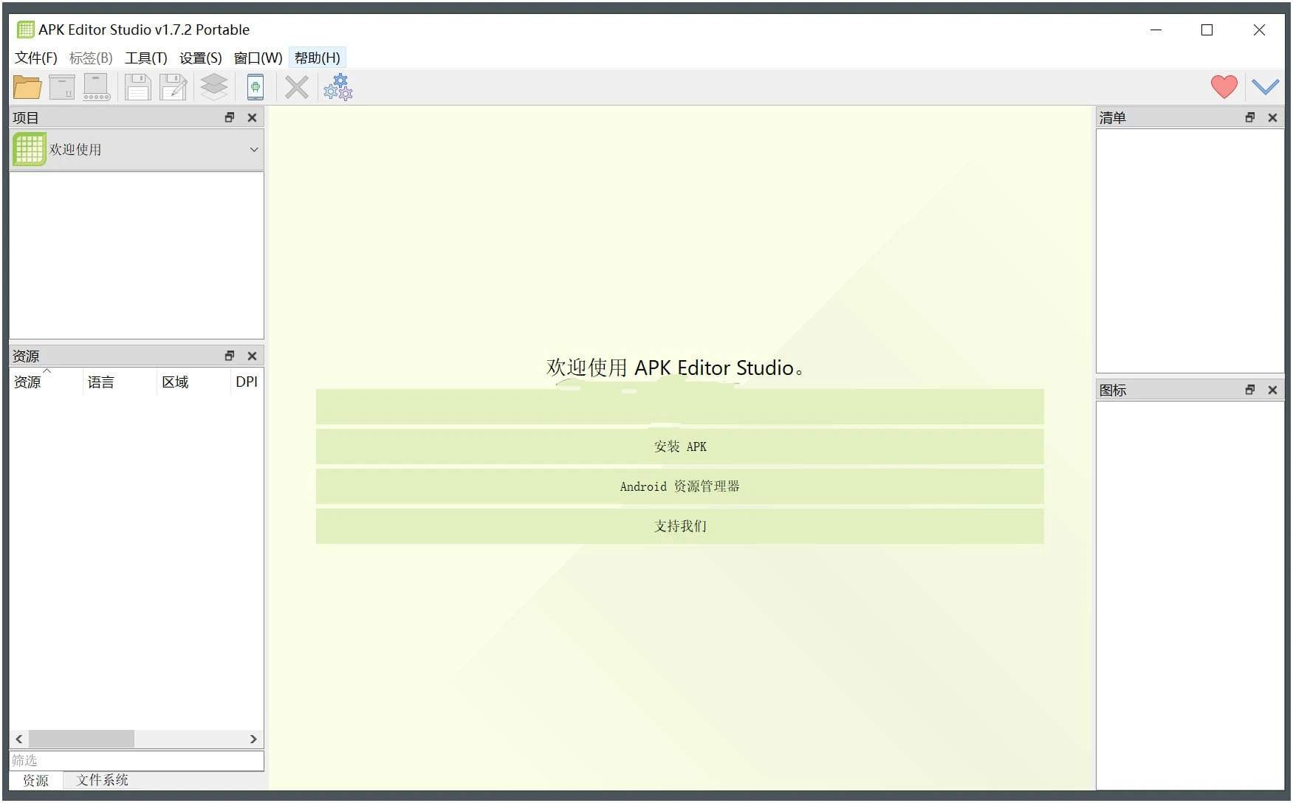Open the 工具(T) menu

point(146,58)
